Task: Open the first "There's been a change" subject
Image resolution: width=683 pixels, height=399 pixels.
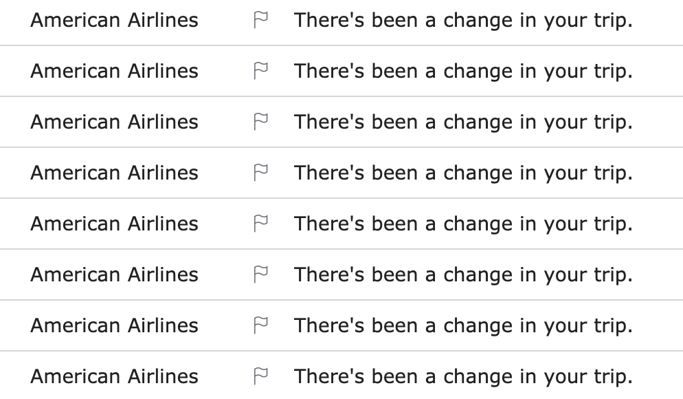Action: 463,21
